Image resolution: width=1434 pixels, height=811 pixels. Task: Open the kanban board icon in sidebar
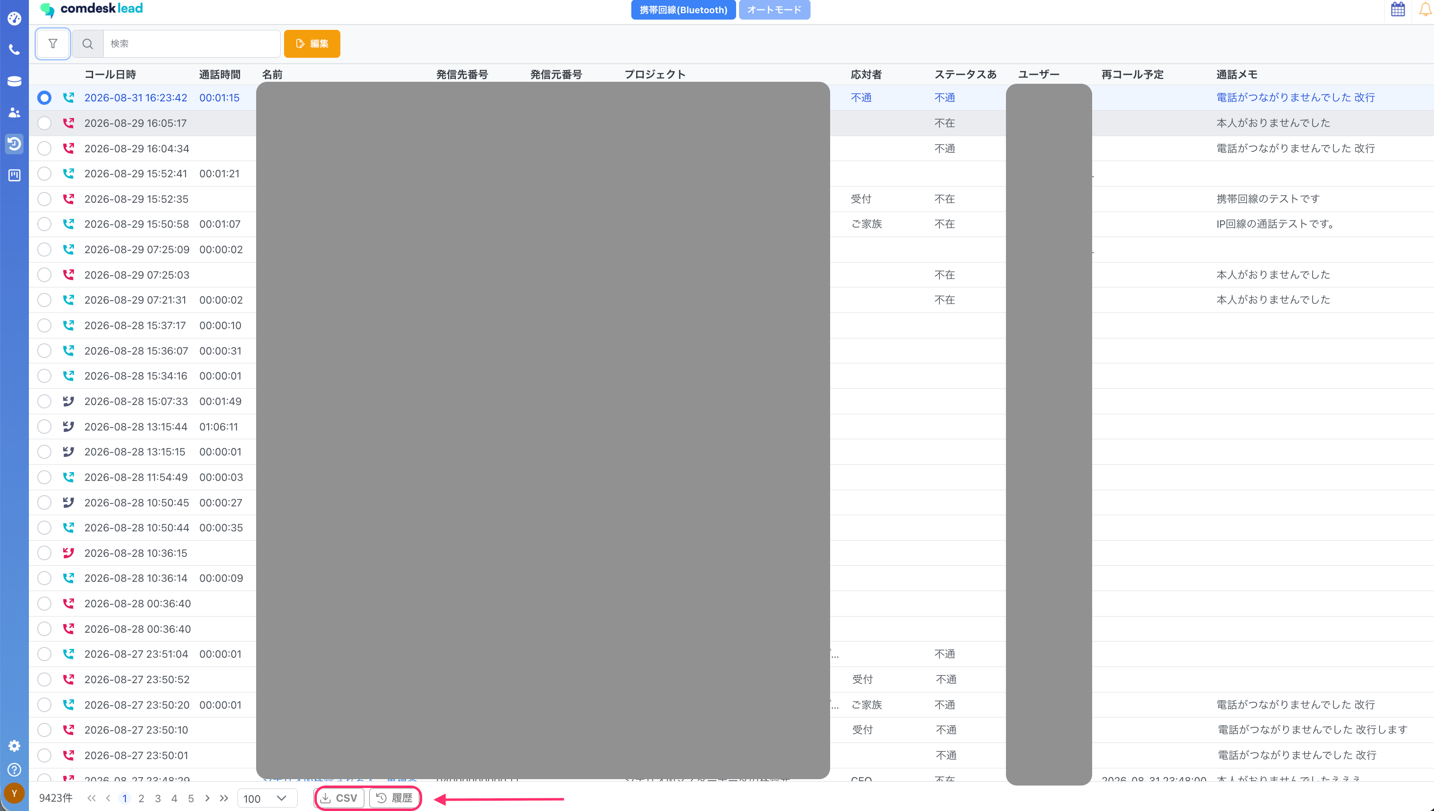15,175
